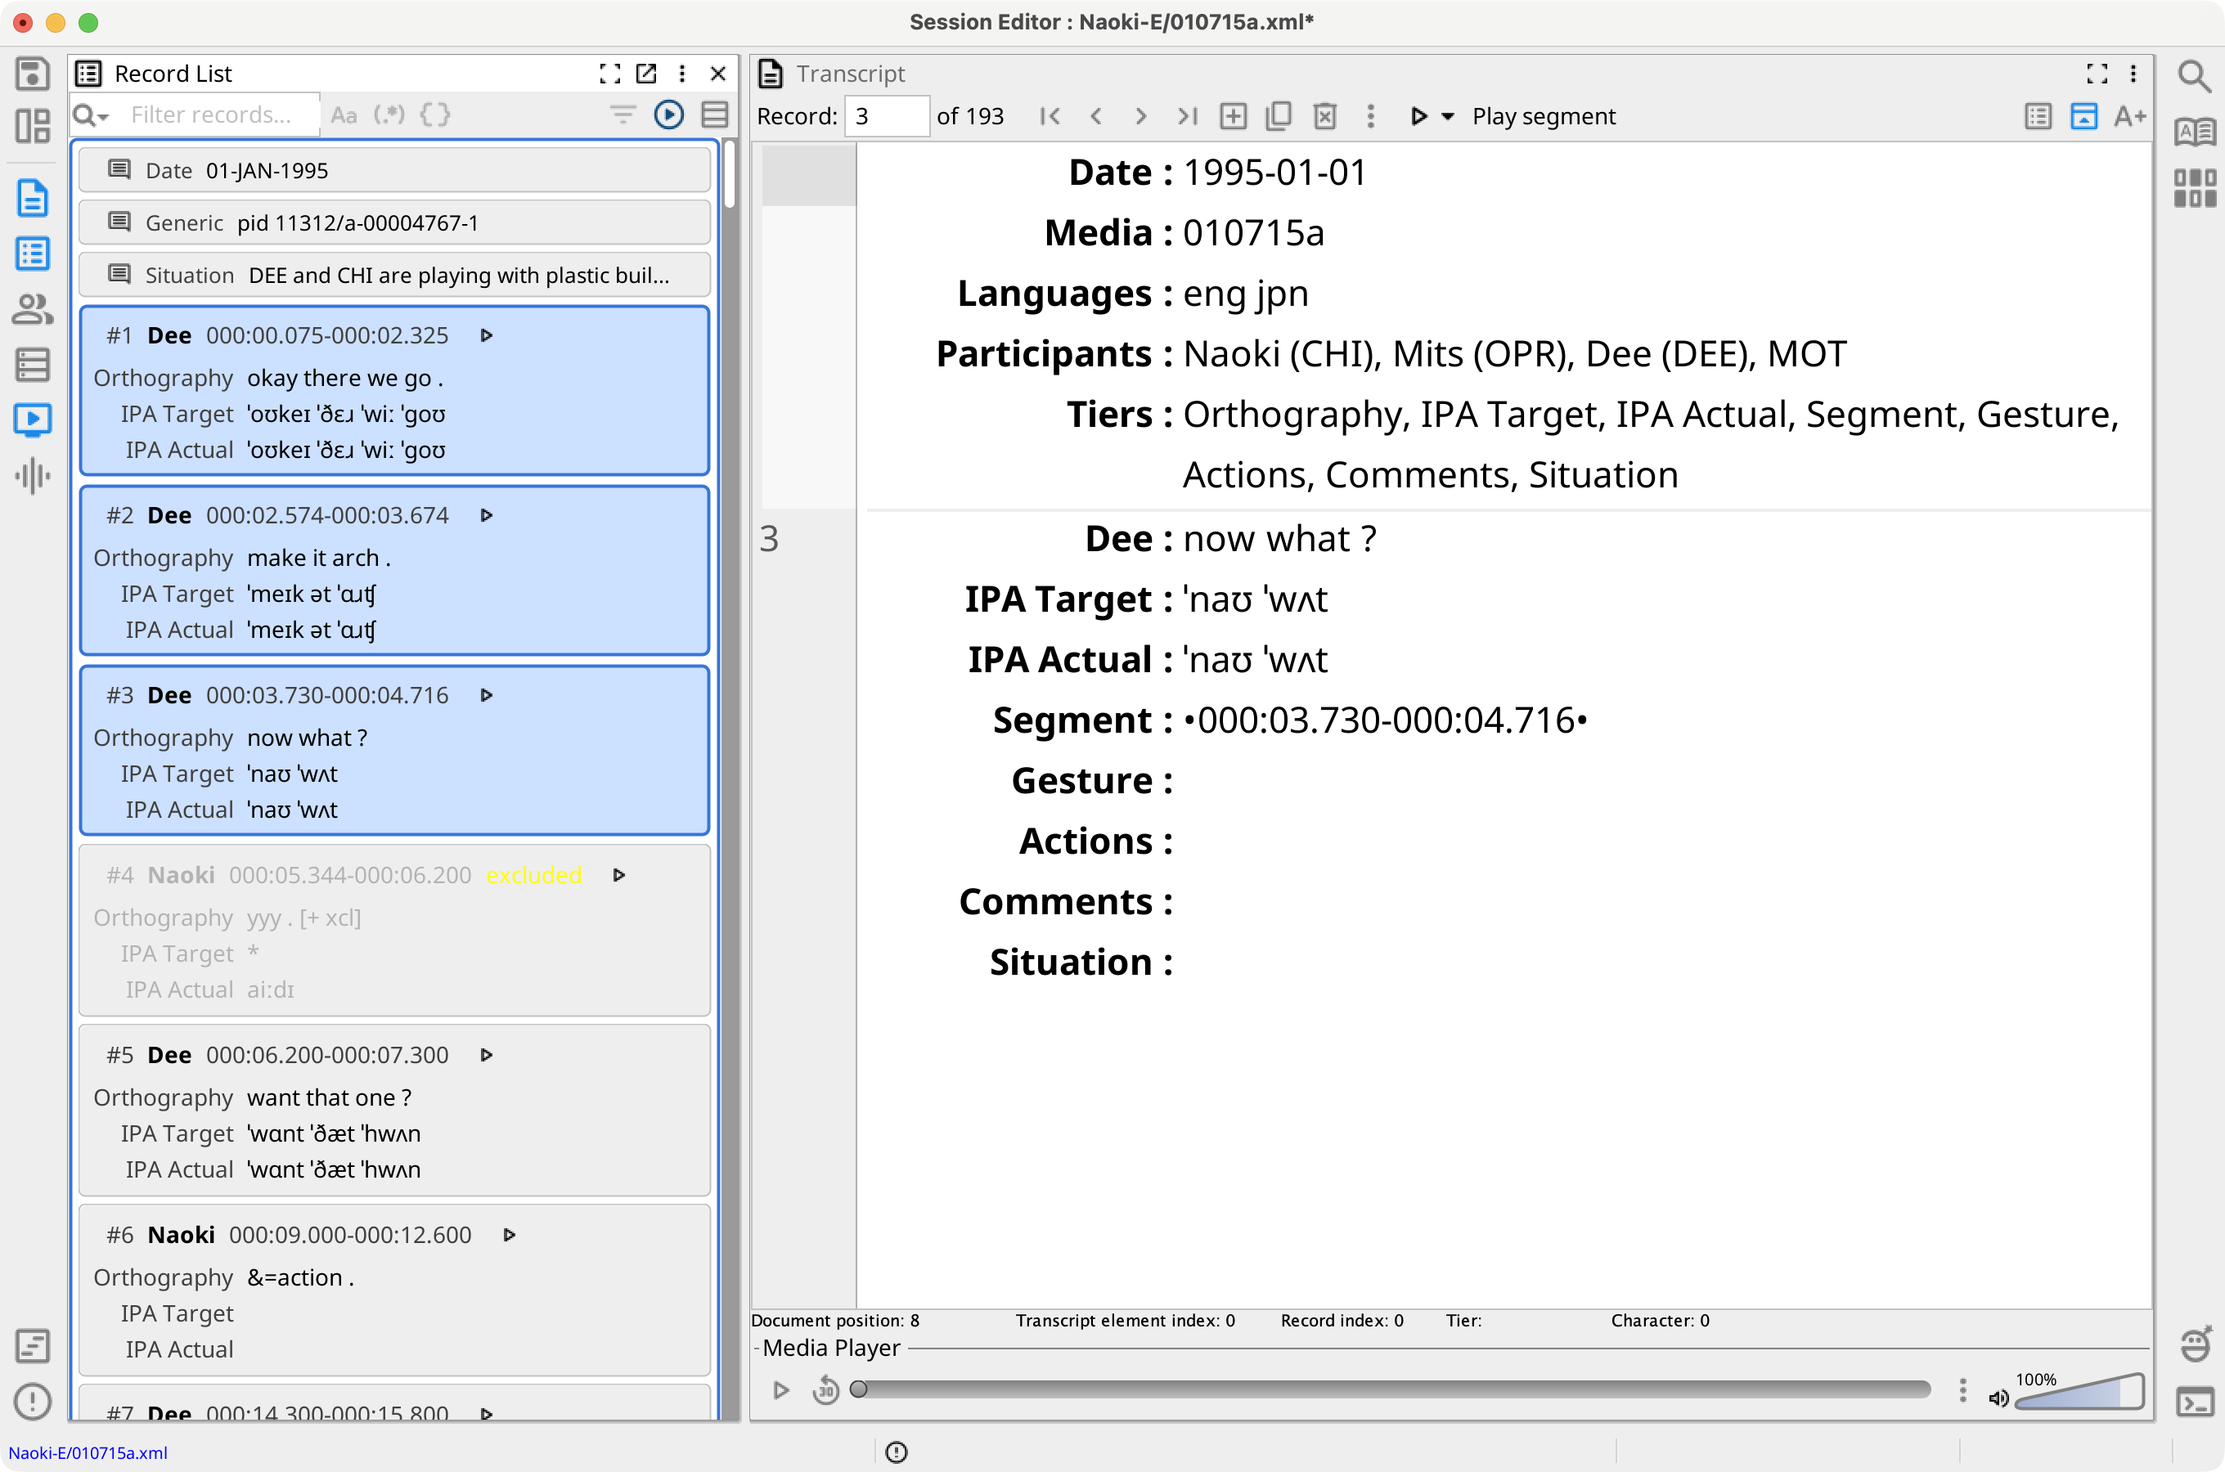Image resolution: width=2225 pixels, height=1472 pixels.
Task: Open the IPA dictionary book icon
Action: point(2194,132)
